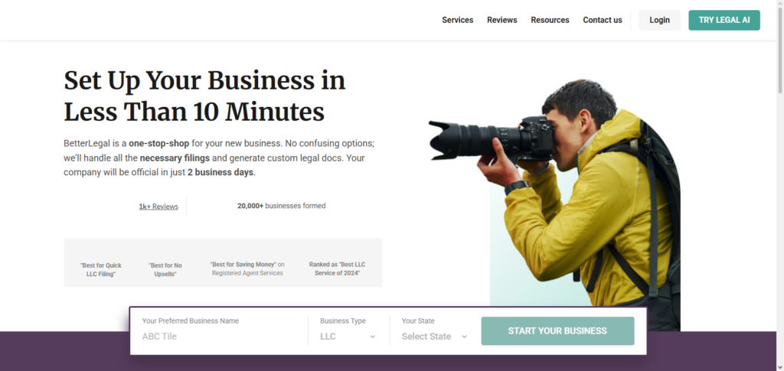Click the BetterLegal description paragraph

(219, 158)
